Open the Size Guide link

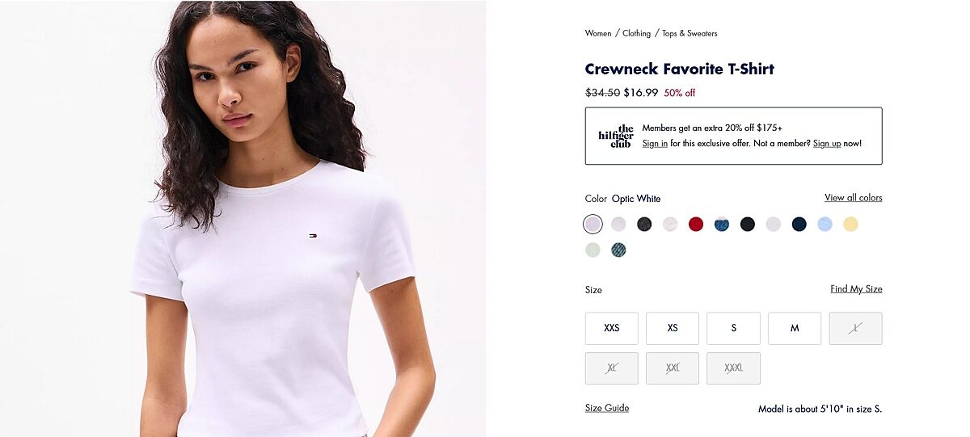(x=607, y=408)
